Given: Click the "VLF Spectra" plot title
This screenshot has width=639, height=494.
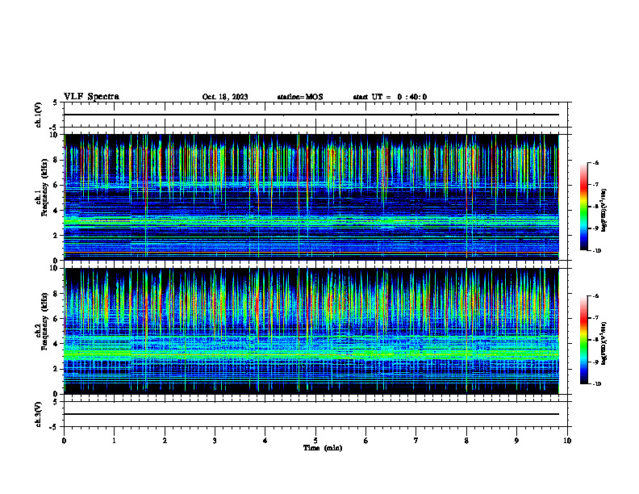Looking at the screenshot, I should point(91,97).
